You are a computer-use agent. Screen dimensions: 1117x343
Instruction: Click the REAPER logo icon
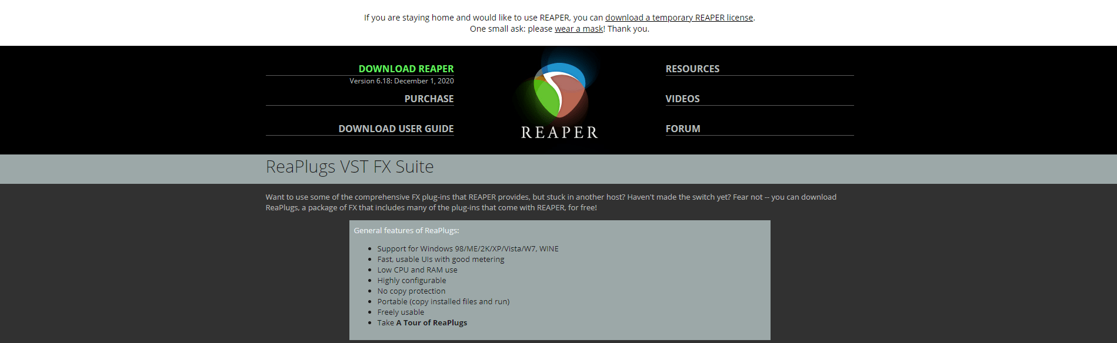click(x=559, y=90)
